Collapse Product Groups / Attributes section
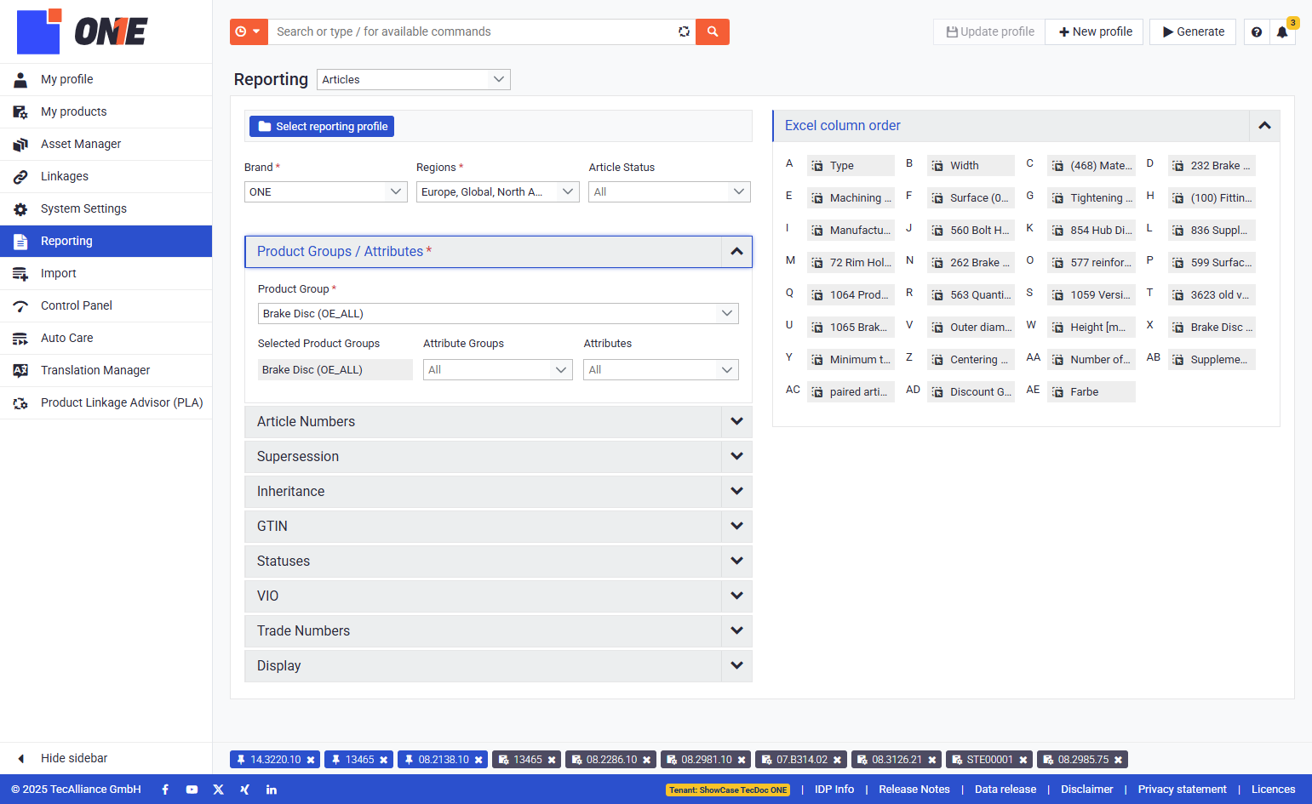 tap(736, 252)
